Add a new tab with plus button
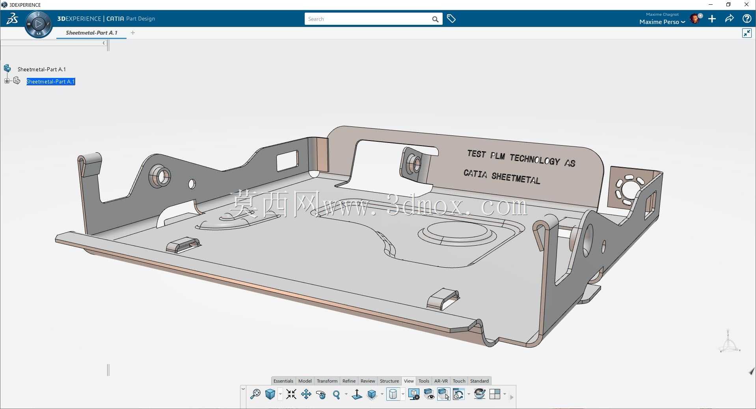 133,33
